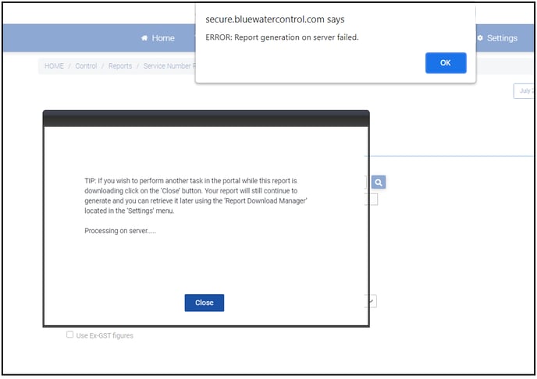Click the small input field below the search icon
537x379 pixels.
[x=373, y=200]
